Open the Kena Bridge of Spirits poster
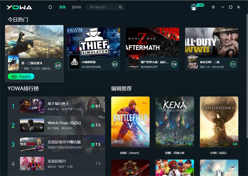 click(x=174, y=122)
